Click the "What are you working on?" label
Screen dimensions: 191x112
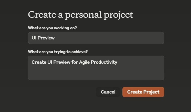pyautogui.click(x=52, y=28)
